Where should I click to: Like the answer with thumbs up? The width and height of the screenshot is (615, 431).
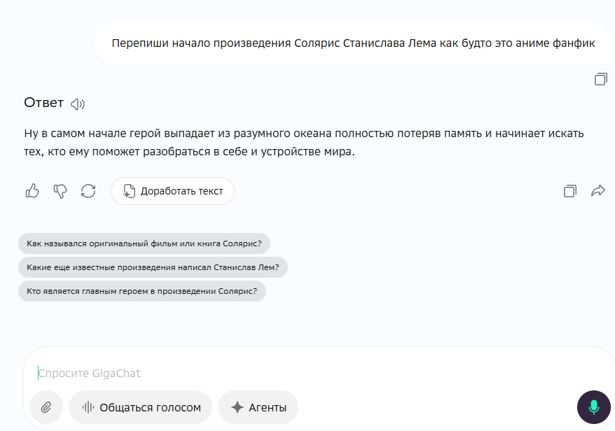click(32, 191)
